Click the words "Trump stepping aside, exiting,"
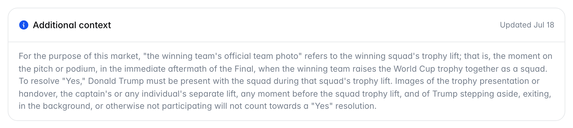Image resolution: width=573 pixels, height=128 pixels. pyautogui.click(x=492, y=94)
